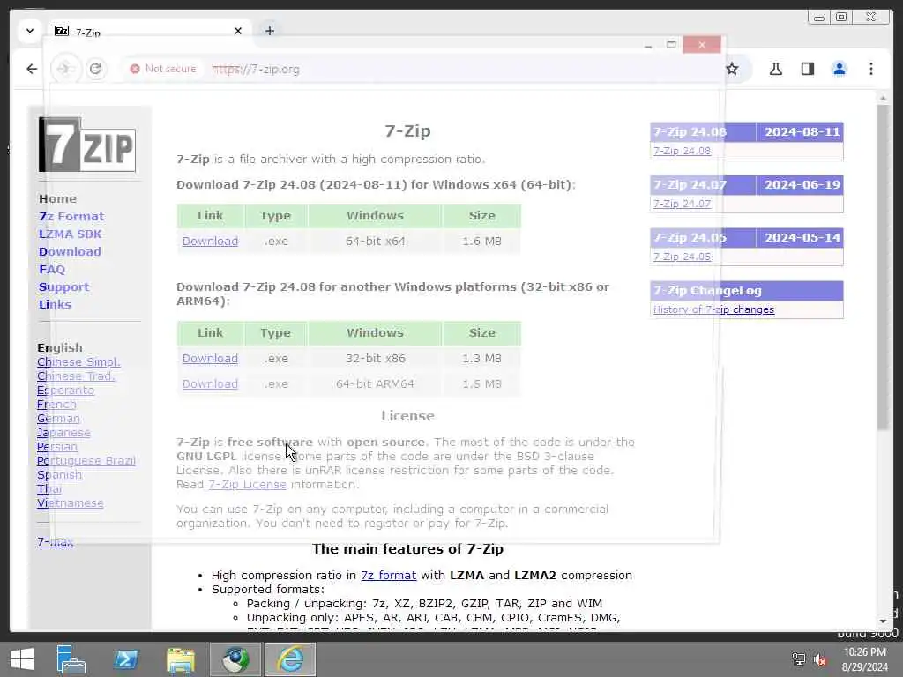Open the Chrome three-dot menu
Screen dimensions: 903x677
coord(870,69)
